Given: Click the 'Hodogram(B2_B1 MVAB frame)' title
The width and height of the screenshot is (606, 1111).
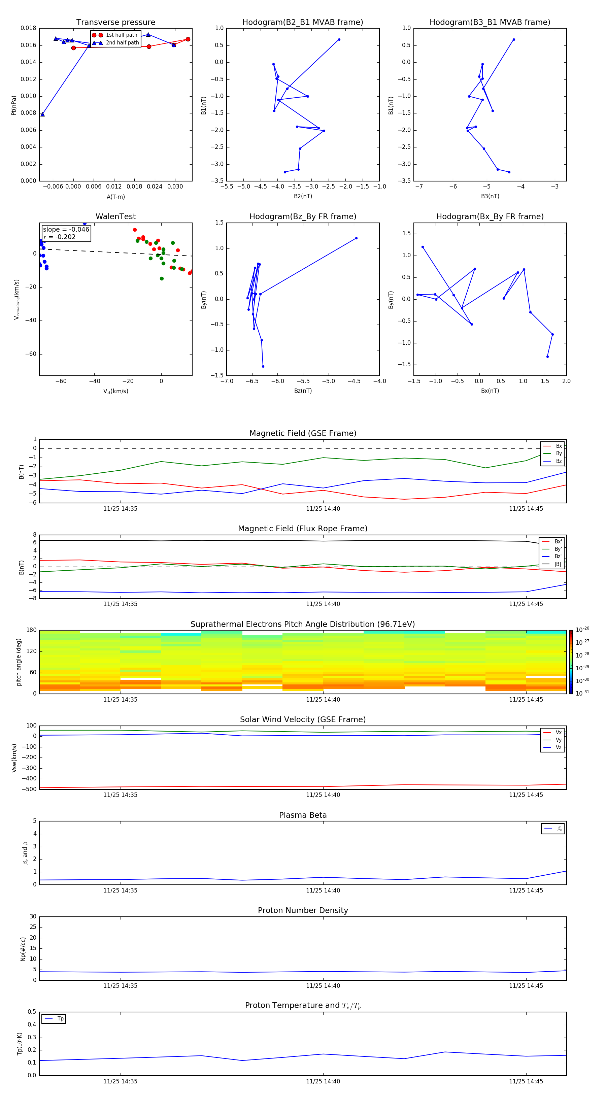Looking at the screenshot, I should point(303,22).
